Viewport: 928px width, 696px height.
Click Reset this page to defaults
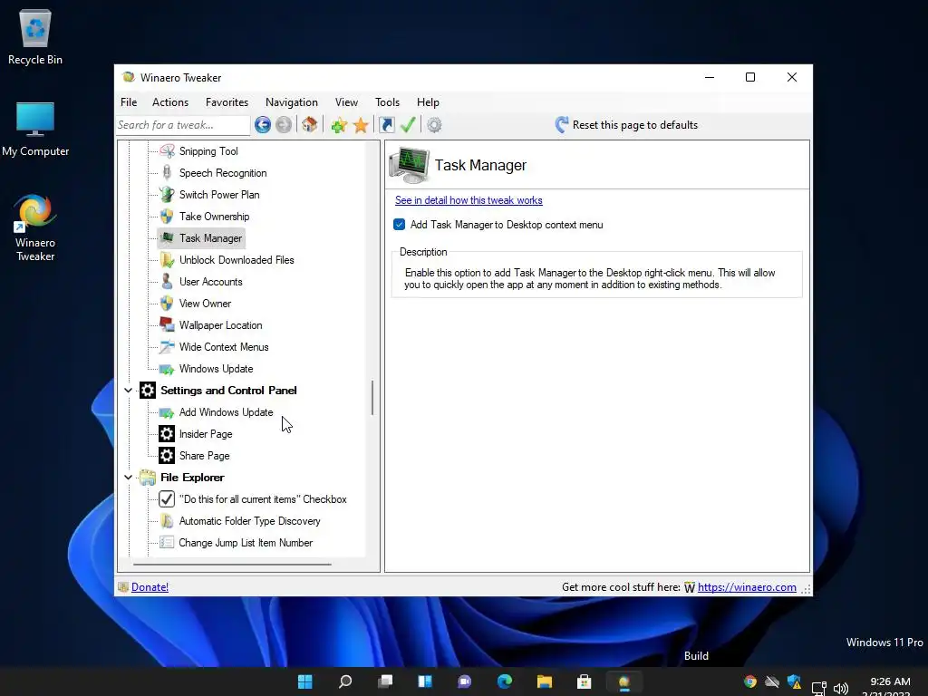[627, 125]
